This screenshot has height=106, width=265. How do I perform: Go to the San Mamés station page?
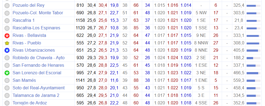click(24, 80)
